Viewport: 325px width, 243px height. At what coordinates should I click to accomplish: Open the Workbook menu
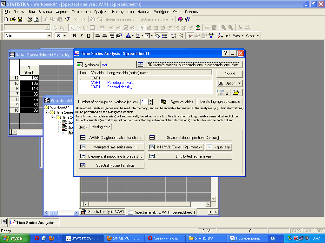coord(162,12)
